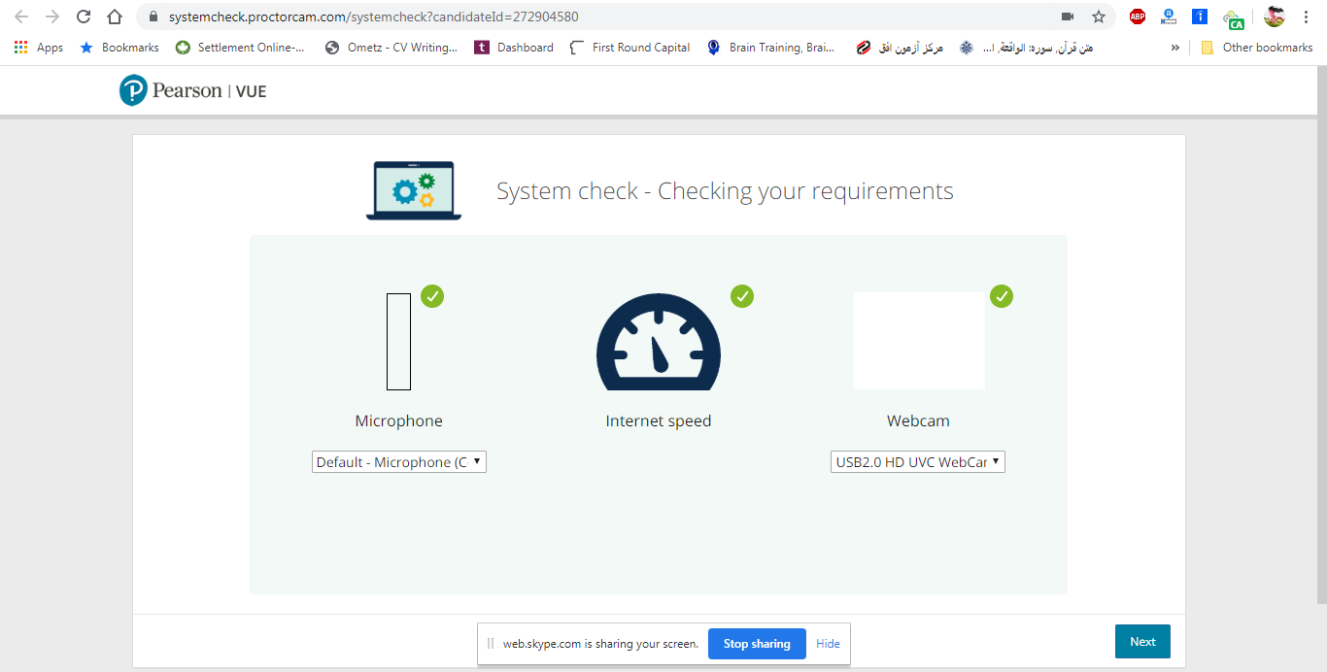The image size is (1327, 672).
Task: Click the system check laptop gears icon
Action: click(x=414, y=190)
